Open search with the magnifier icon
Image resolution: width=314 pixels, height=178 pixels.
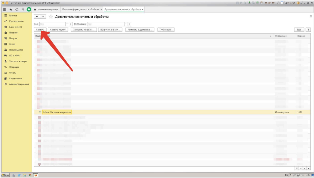tap(23, 10)
